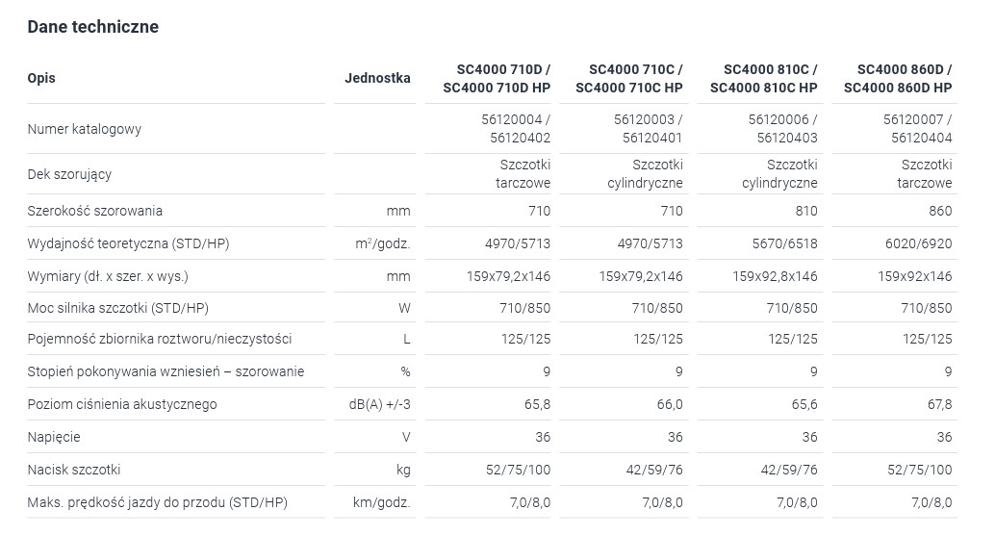Click the 810 scrubbing width value
The image size is (995, 536).
point(806,211)
